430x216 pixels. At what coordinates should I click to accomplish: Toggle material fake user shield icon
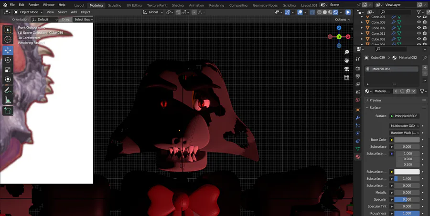click(402, 91)
